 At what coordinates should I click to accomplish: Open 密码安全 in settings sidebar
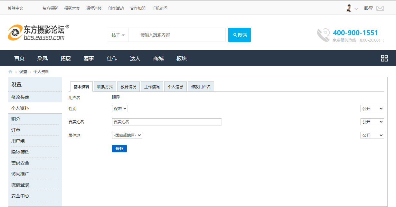pos(35,163)
